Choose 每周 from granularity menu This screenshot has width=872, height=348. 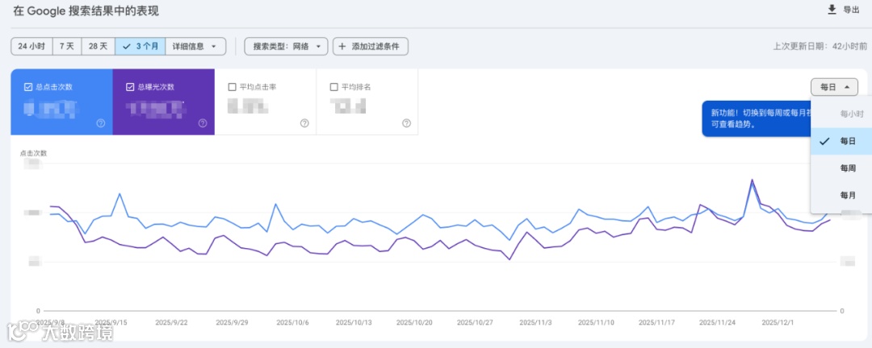click(x=841, y=168)
